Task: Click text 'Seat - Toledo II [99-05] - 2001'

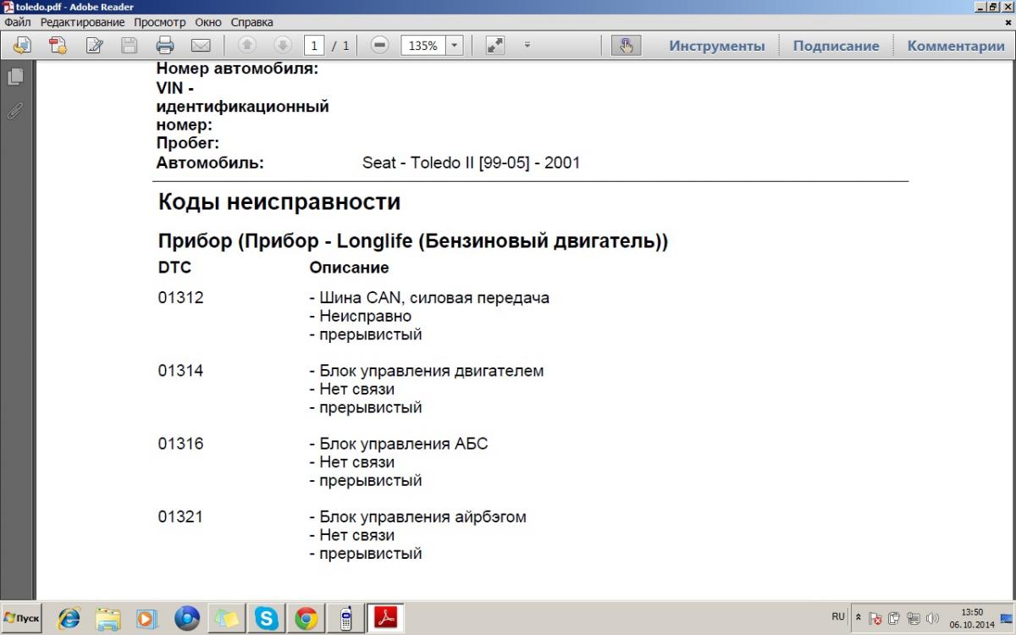Action: [471, 163]
